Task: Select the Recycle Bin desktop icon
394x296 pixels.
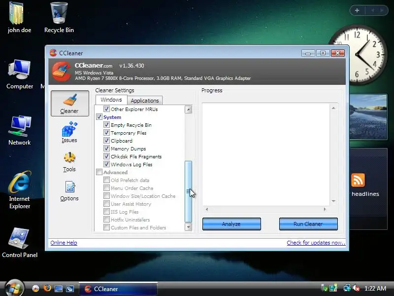Action: (59, 18)
